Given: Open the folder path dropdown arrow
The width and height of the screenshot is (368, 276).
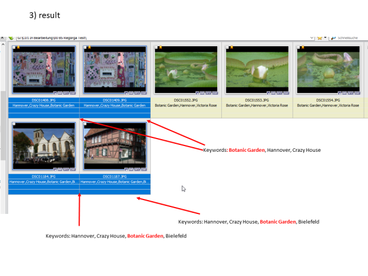Looking at the screenshot, I should coord(312,37).
